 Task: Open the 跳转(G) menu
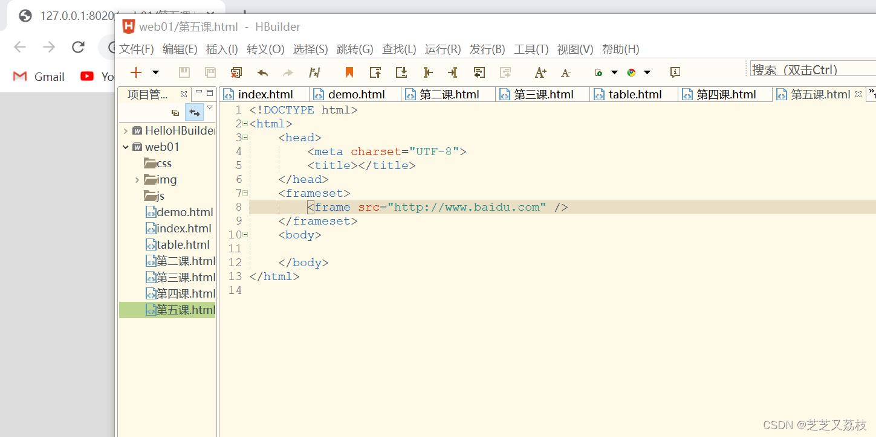point(355,49)
